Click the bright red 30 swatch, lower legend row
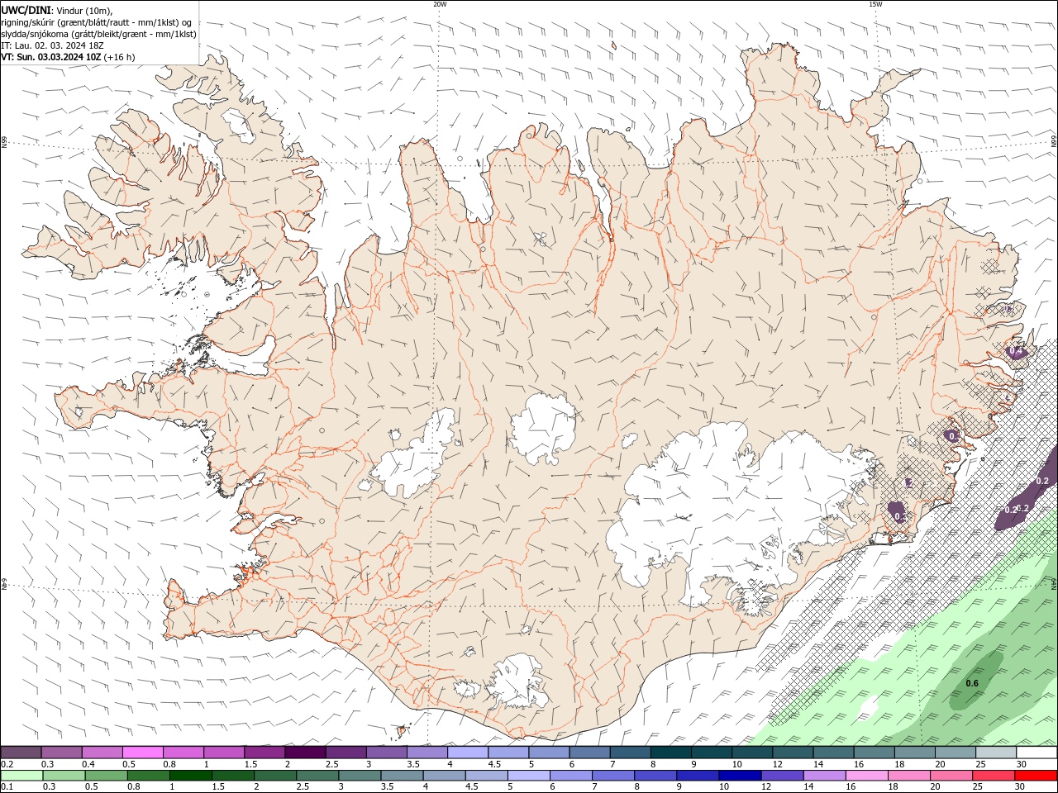Image resolution: width=1058 pixels, height=793 pixels. click(x=1036, y=776)
